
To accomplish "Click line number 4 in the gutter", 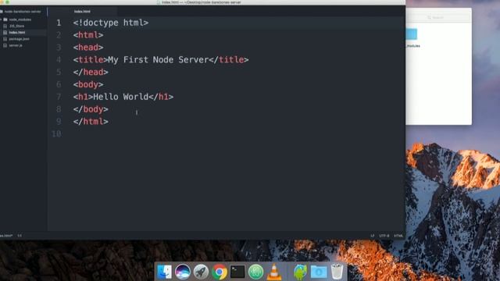I will tap(59, 60).
